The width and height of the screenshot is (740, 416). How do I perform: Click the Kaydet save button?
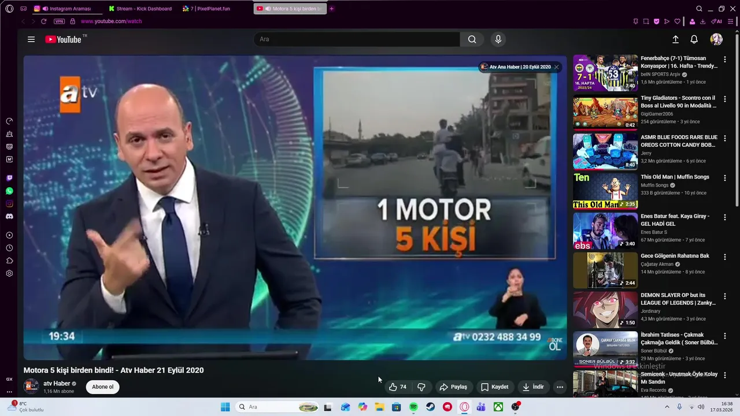coord(495,387)
